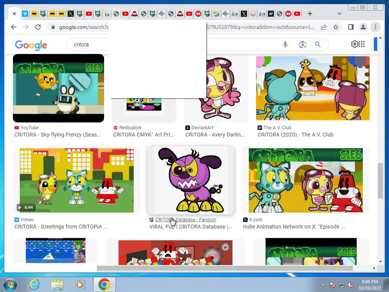This screenshot has width=389, height=292.
Task: Open the S0E5 CRiTORA thumbnail
Action: point(311,252)
